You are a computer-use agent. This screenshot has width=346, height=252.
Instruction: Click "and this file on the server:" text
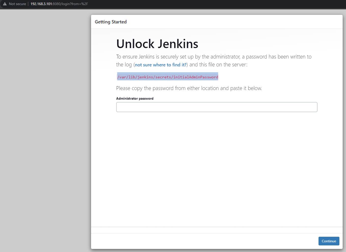coord(218,65)
